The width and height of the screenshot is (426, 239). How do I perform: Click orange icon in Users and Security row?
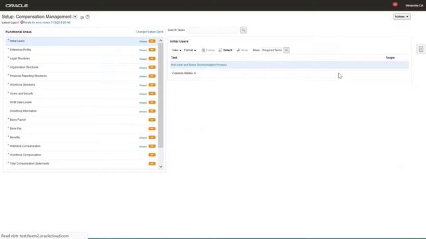(152, 94)
